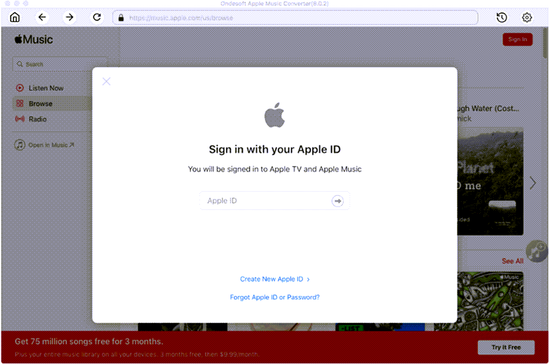The width and height of the screenshot is (549, 364).
Task: Reload the page with the refresh icon
Action: tap(97, 17)
